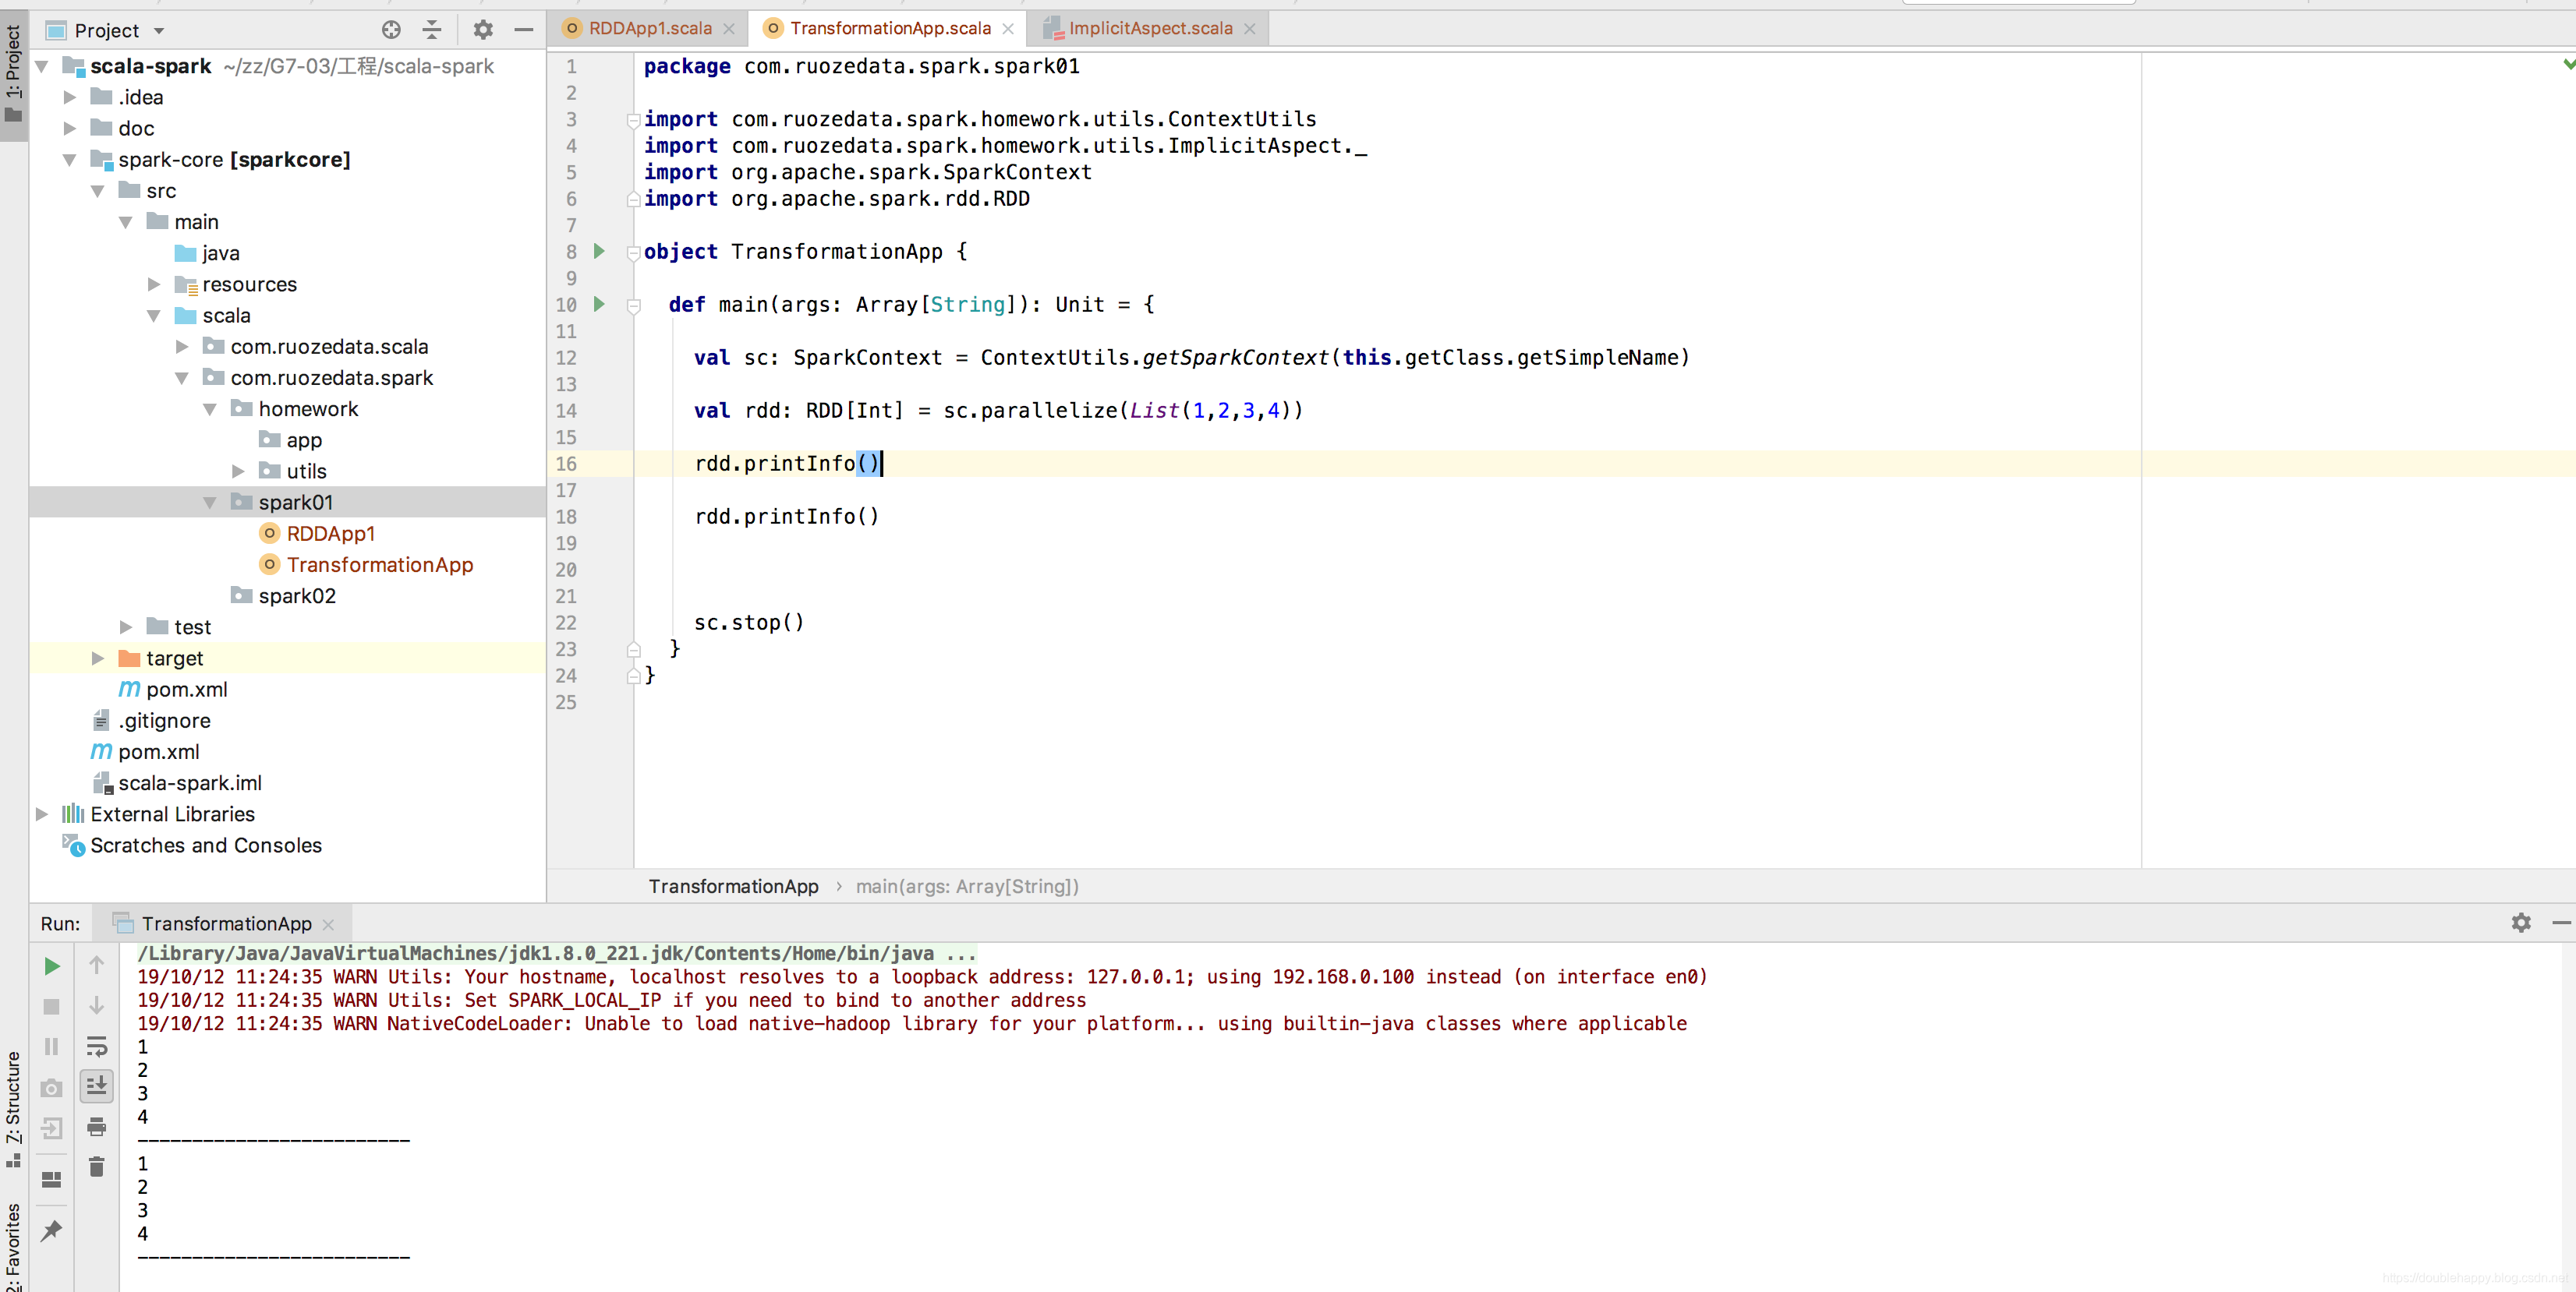
Task: Click the green Rerun button in Run panel
Action: [52, 966]
